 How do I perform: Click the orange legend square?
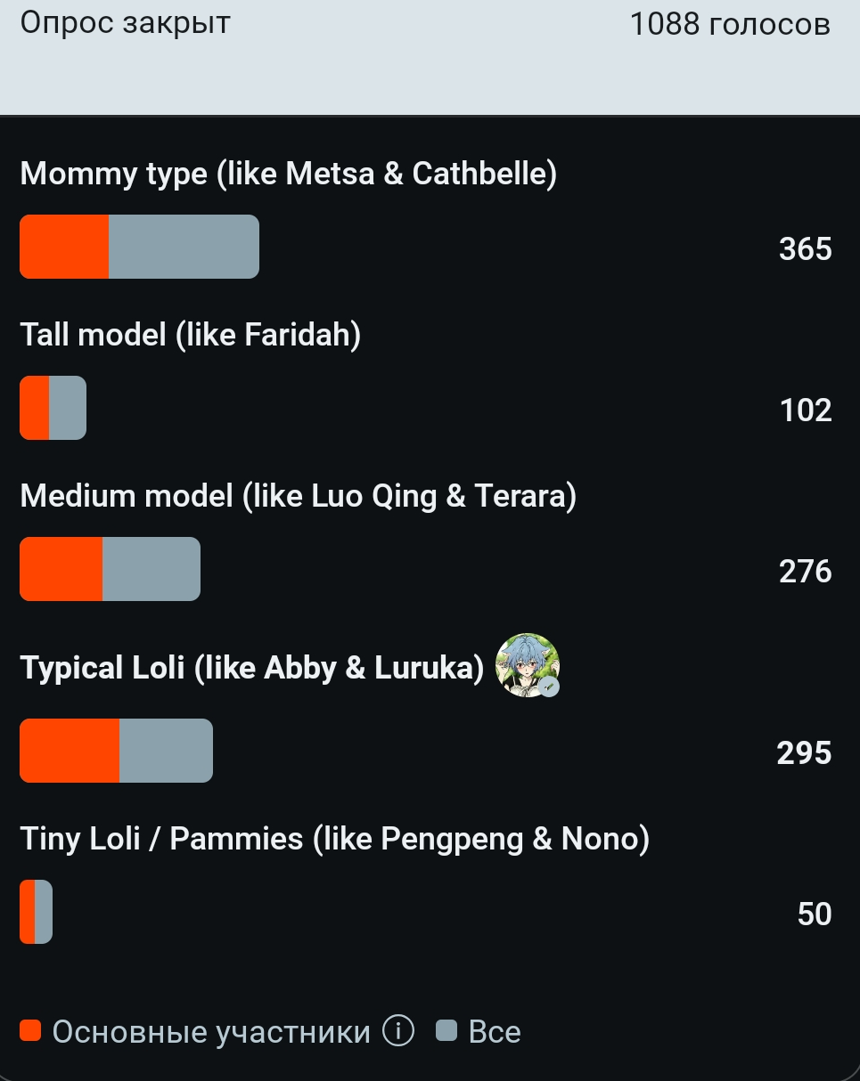click(x=30, y=1031)
